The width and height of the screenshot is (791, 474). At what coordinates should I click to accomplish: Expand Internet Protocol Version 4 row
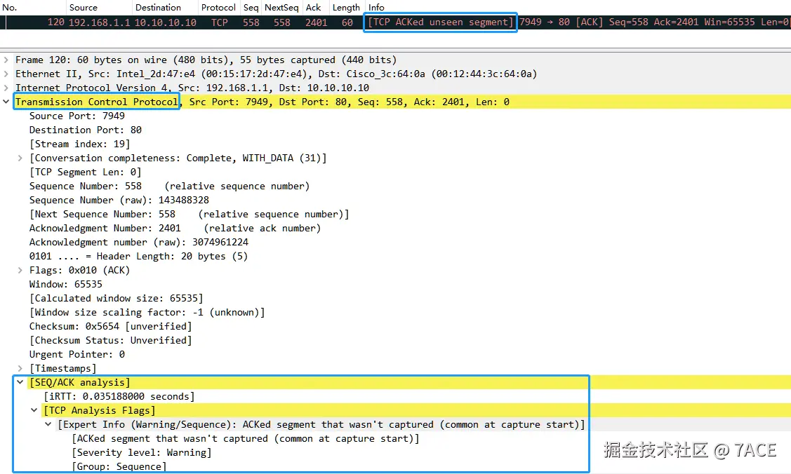coord(6,88)
